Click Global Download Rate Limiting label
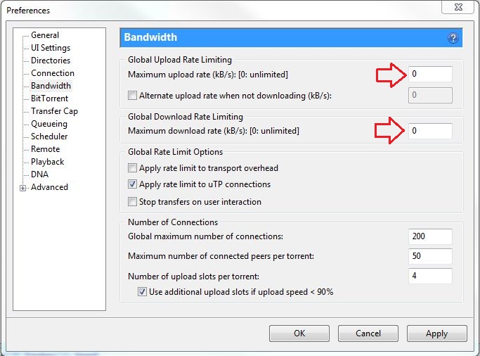Image resolution: width=480 pixels, height=356 pixels. (x=186, y=117)
